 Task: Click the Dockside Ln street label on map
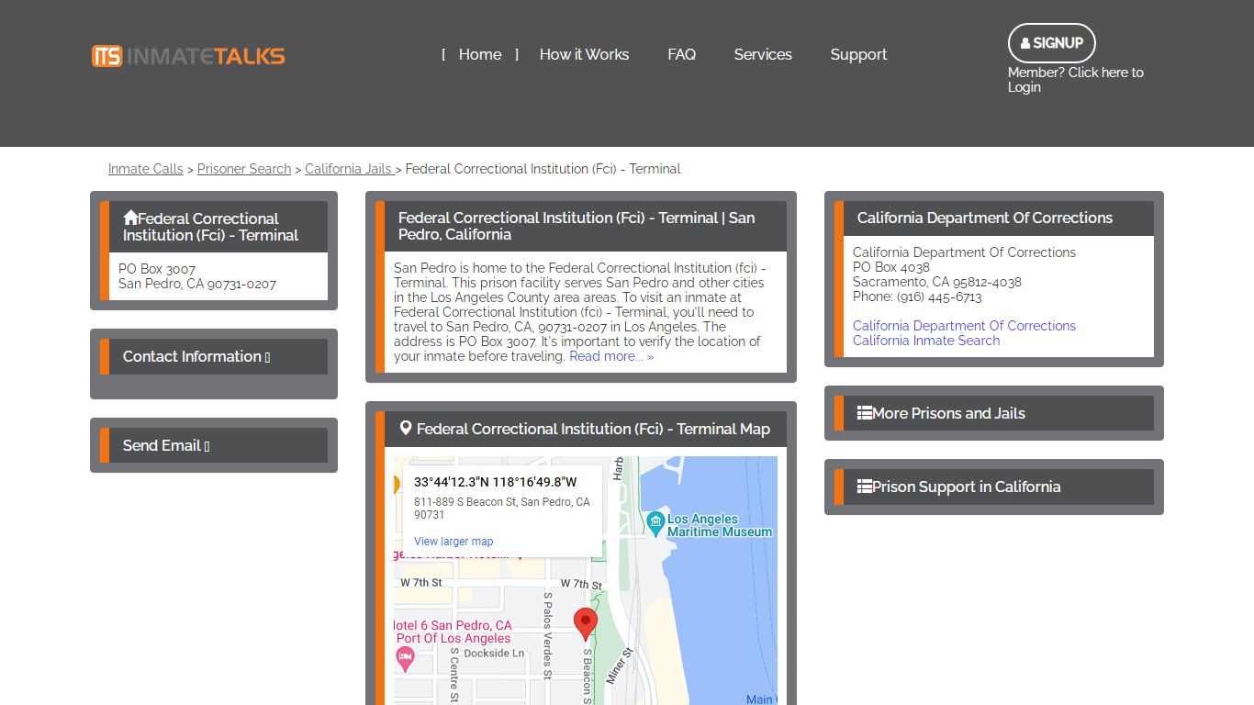[x=494, y=654]
